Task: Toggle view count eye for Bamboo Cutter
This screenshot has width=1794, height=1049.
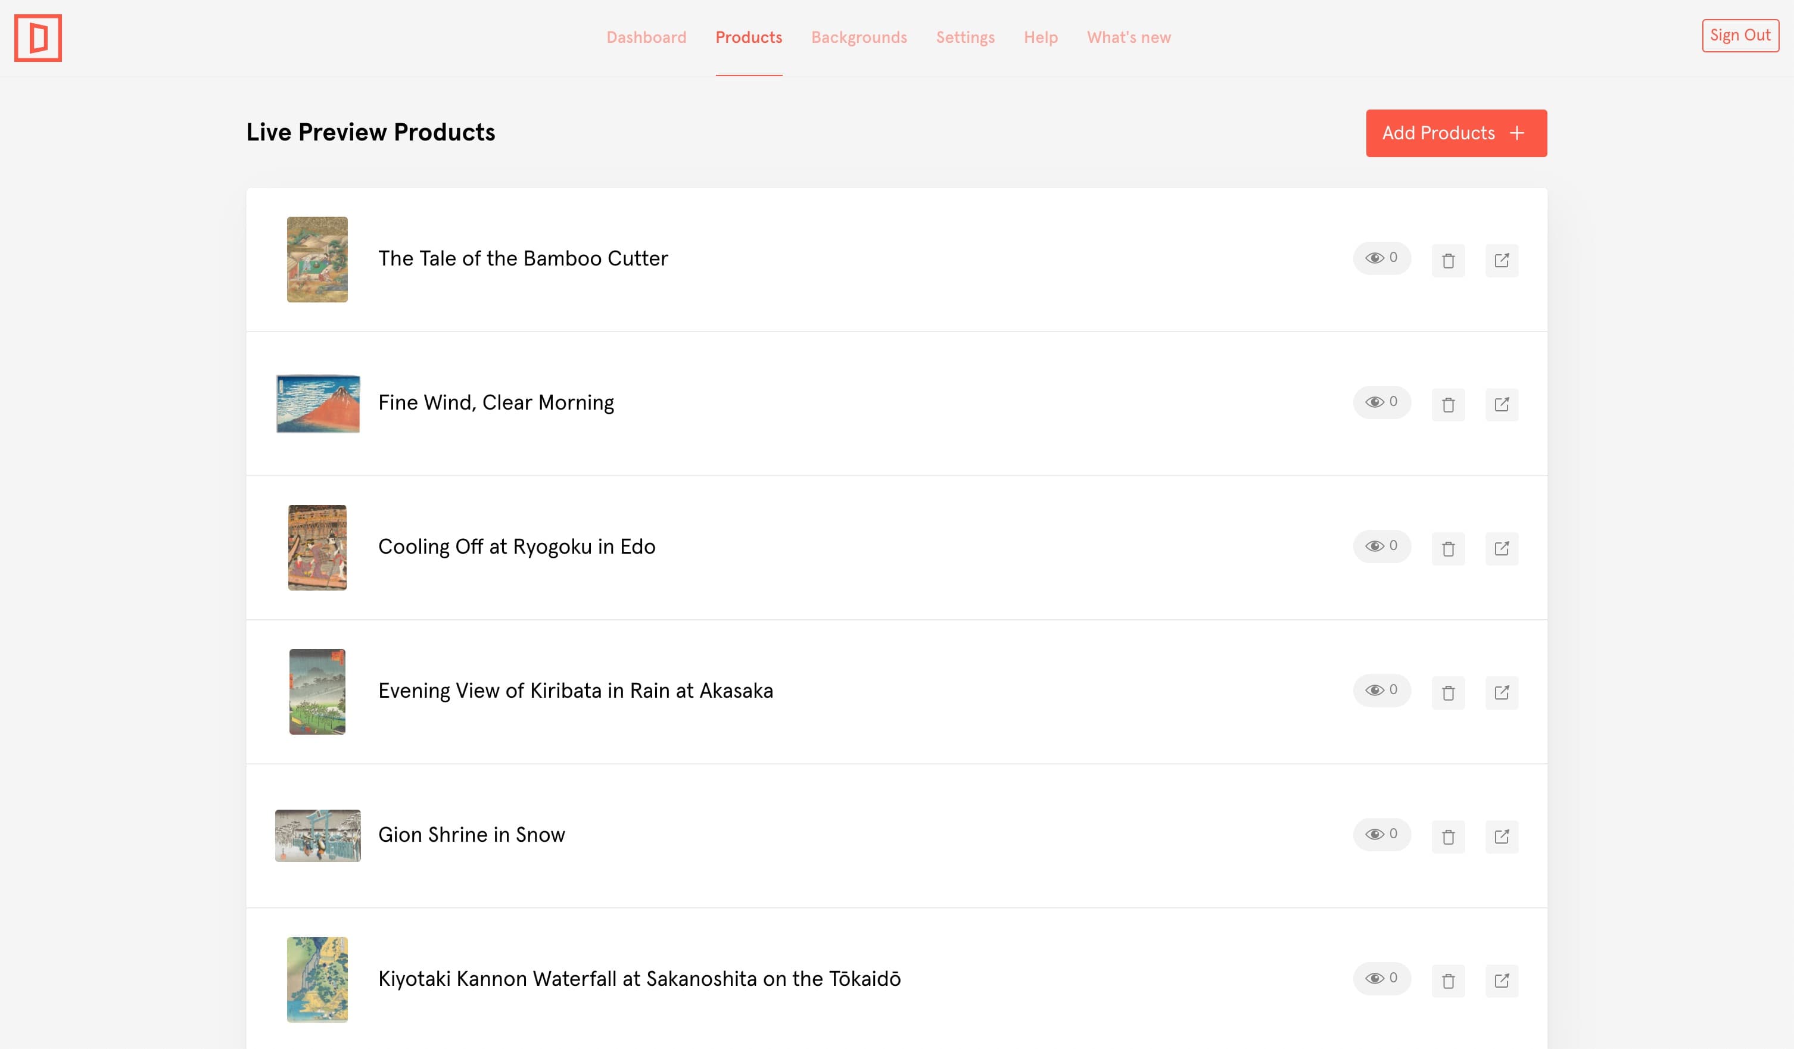Action: tap(1381, 258)
